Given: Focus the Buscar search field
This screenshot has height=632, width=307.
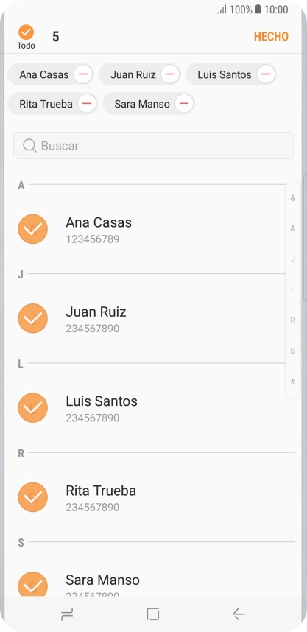Looking at the screenshot, I should (x=153, y=146).
